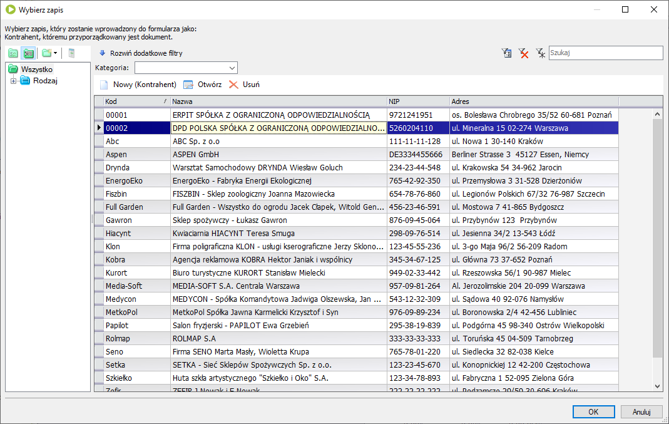
Task: Click the vertical scrollbar thumb
Action: tap(658, 238)
